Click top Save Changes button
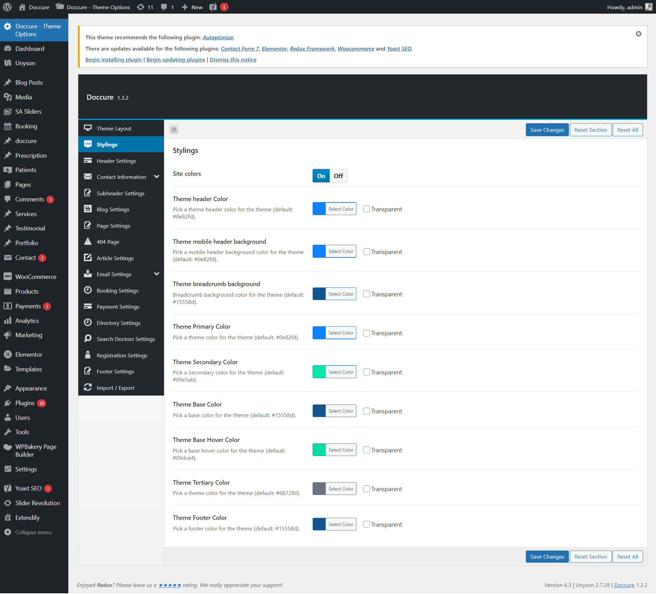The image size is (656, 594). pyautogui.click(x=547, y=130)
